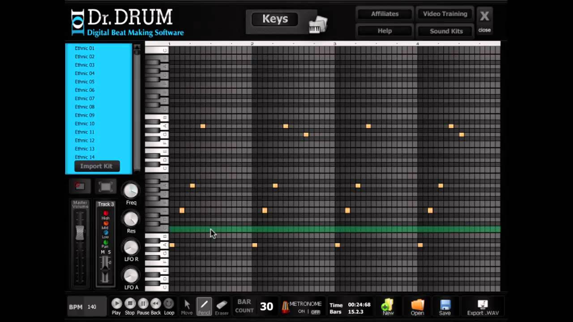This screenshot has height=322, width=573.
Task: Rewind with the Back button
Action: click(156, 304)
